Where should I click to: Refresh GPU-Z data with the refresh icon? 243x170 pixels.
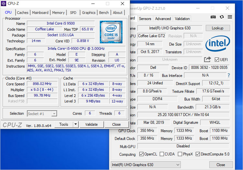222,17
